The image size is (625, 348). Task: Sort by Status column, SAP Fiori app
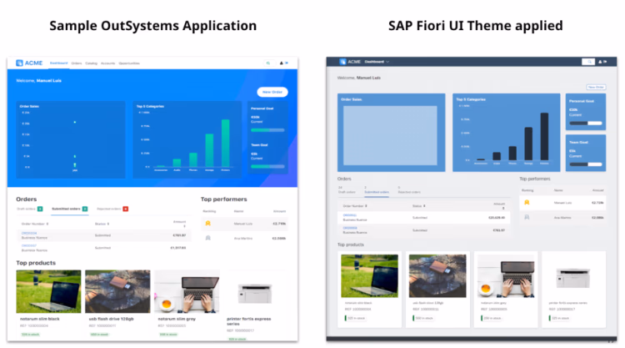(x=418, y=206)
